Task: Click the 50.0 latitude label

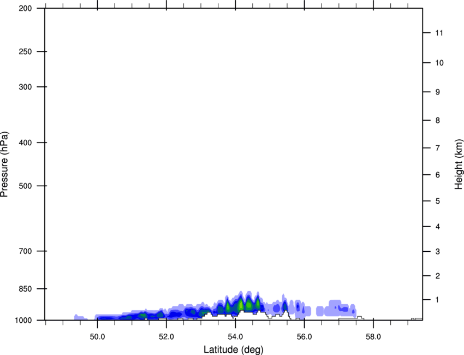Action: (x=98, y=337)
